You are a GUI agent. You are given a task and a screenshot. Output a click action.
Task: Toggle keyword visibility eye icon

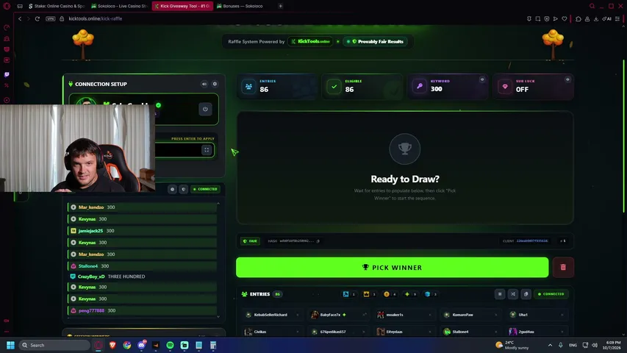pyautogui.click(x=482, y=79)
